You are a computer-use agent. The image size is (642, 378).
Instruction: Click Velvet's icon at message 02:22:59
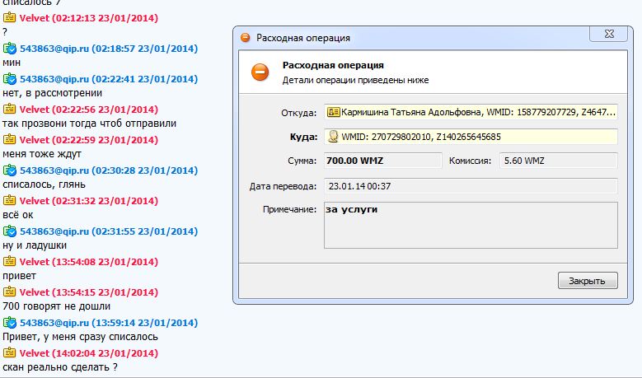click(9, 139)
